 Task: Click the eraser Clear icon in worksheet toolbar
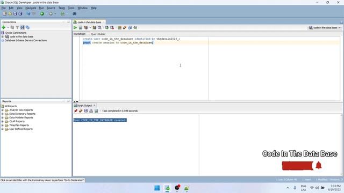[x=125, y=27]
